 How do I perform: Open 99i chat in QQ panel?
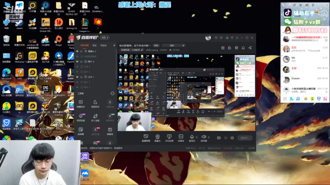tap(305, 59)
